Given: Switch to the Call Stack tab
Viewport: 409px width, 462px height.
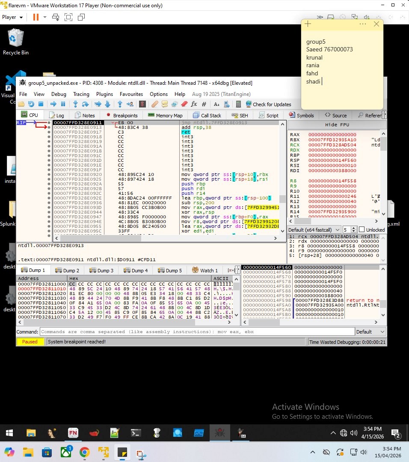Looking at the screenshot, I should click(x=207, y=115).
